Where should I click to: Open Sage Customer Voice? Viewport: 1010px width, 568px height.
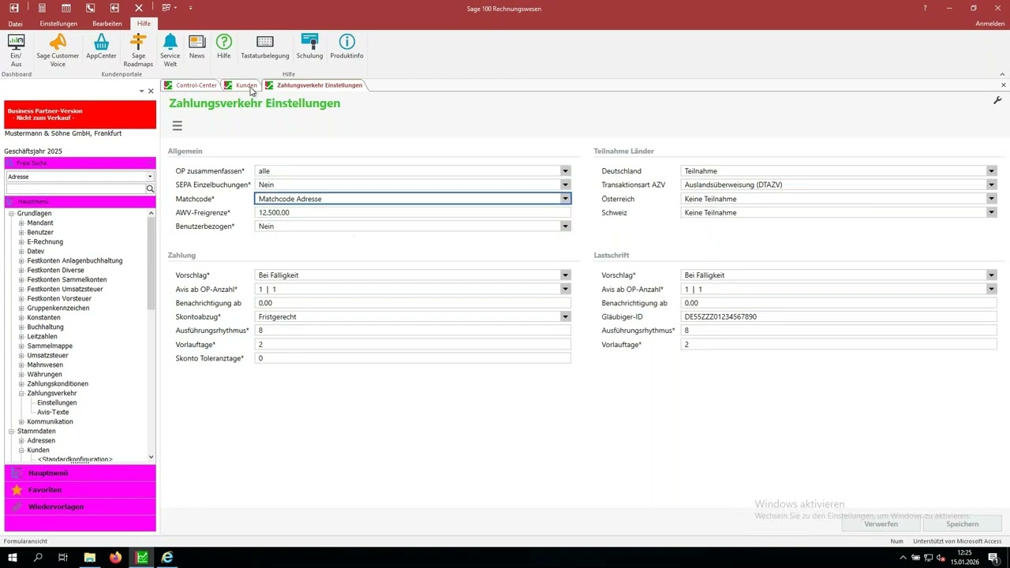[x=58, y=50]
